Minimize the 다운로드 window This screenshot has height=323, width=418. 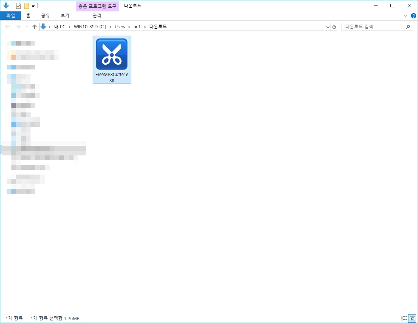coord(376,6)
